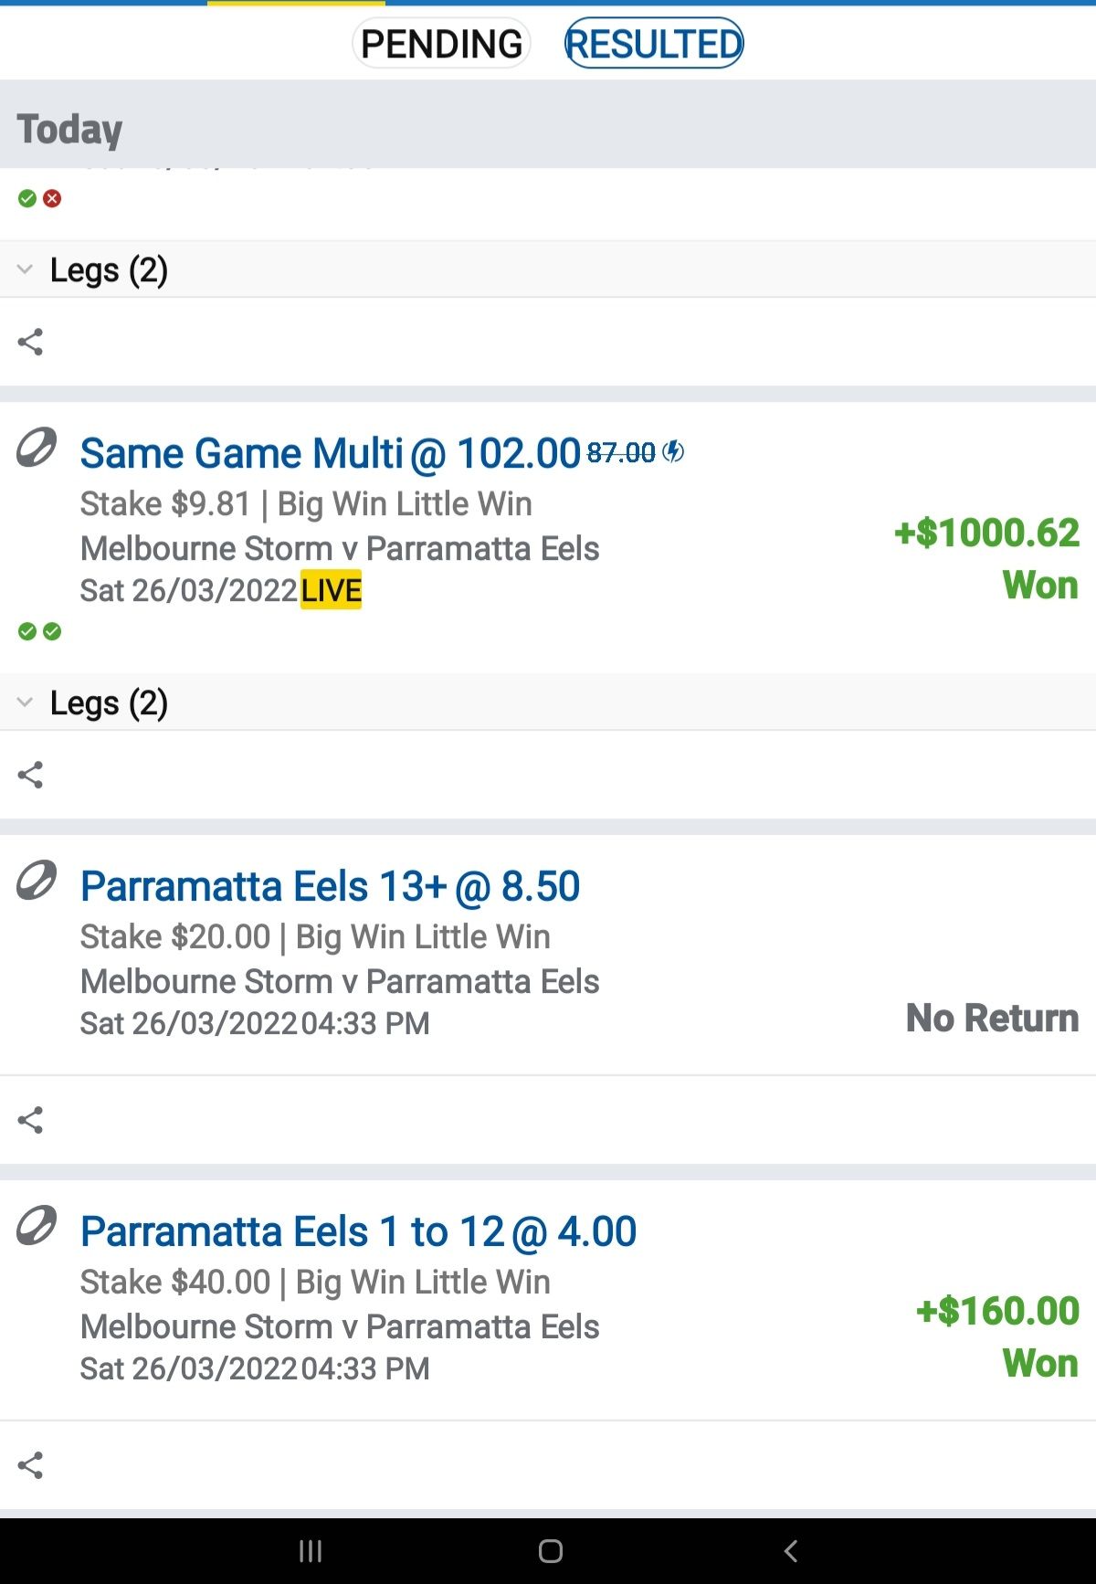Image resolution: width=1096 pixels, height=1584 pixels.
Task: Open Parramatta Eels 1 to 12 @ 4.00
Action: tap(358, 1231)
